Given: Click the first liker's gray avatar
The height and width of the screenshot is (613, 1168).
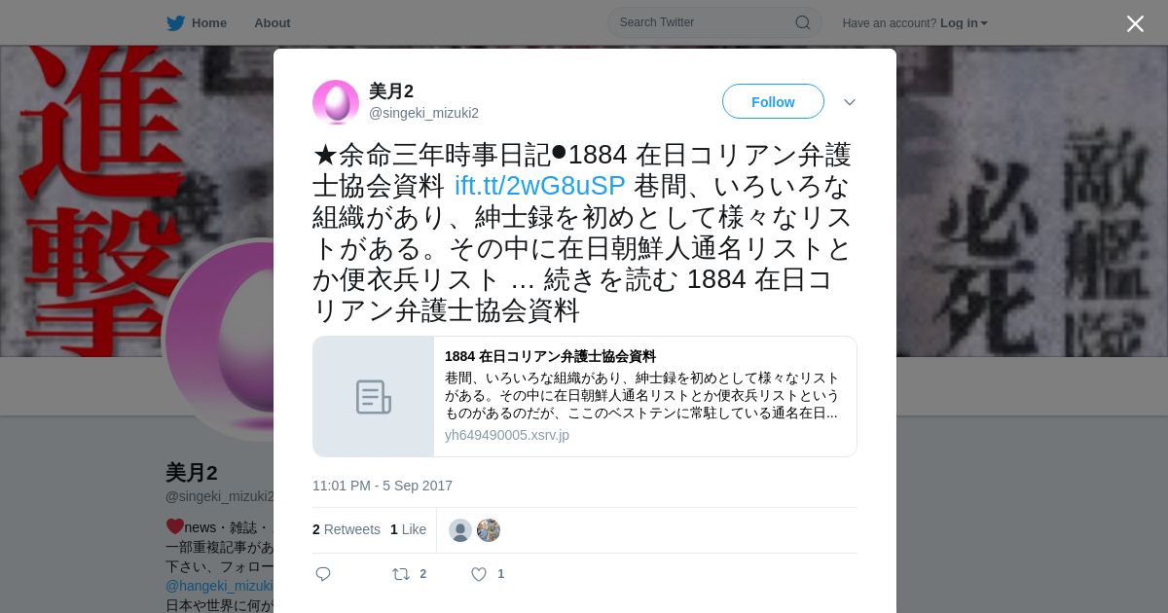Looking at the screenshot, I should [460, 530].
